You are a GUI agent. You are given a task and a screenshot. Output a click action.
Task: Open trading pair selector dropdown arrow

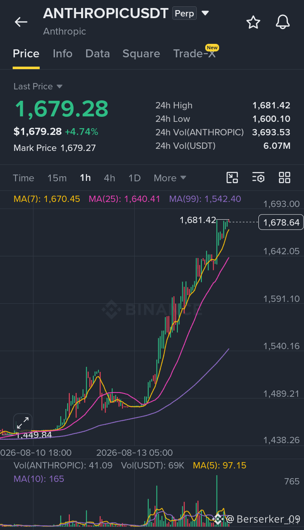click(205, 13)
